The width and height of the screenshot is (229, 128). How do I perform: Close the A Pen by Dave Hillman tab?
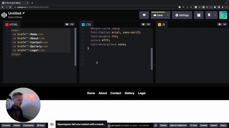(28, 3)
